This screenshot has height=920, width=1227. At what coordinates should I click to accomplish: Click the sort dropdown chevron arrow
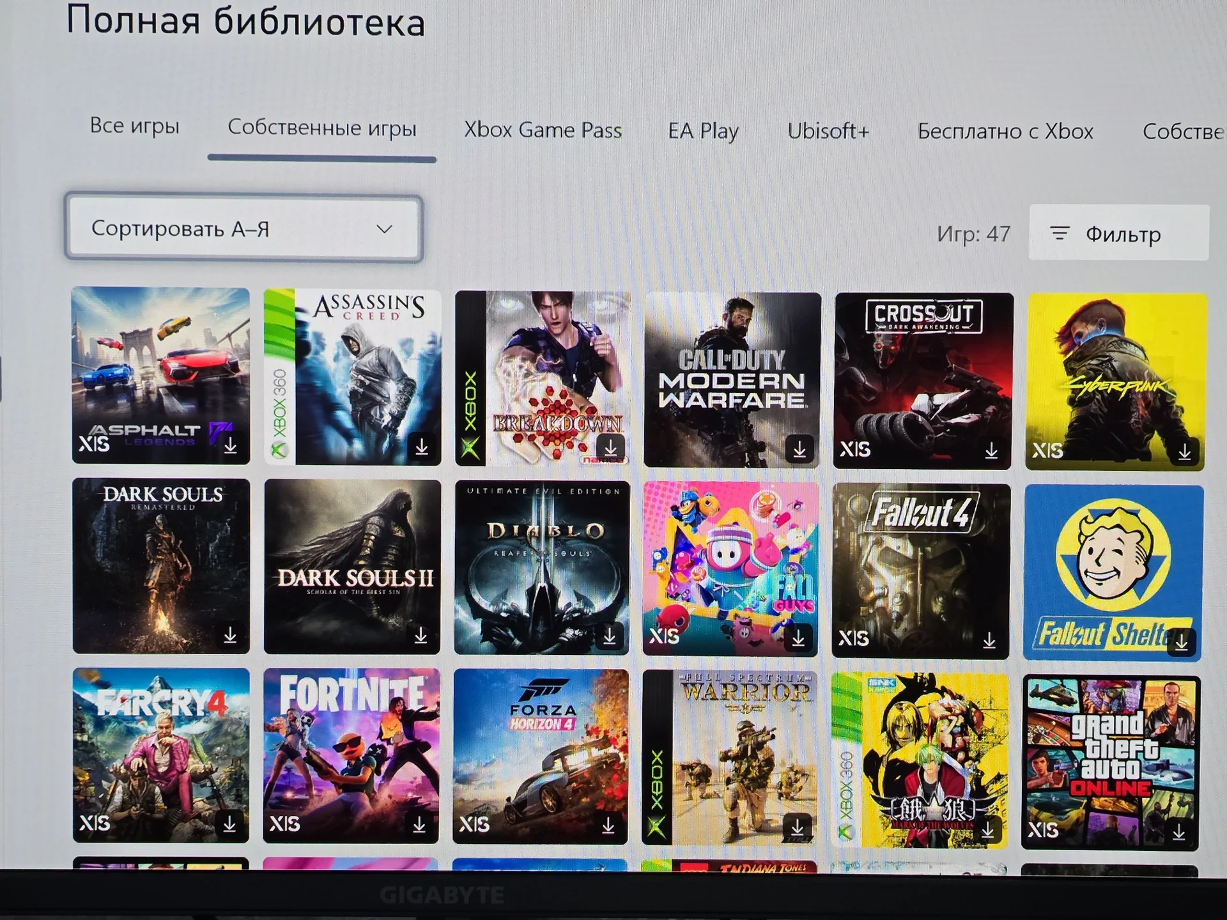384,229
